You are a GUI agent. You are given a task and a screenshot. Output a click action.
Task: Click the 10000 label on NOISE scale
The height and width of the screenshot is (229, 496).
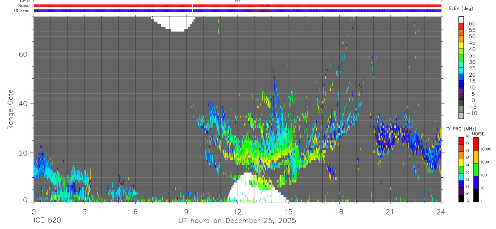[x=487, y=149]
